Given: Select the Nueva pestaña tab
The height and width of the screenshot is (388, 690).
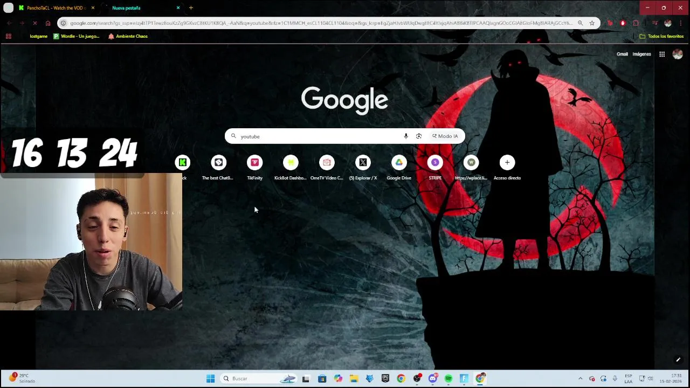Looking at the screenshot, I should 141,8.
